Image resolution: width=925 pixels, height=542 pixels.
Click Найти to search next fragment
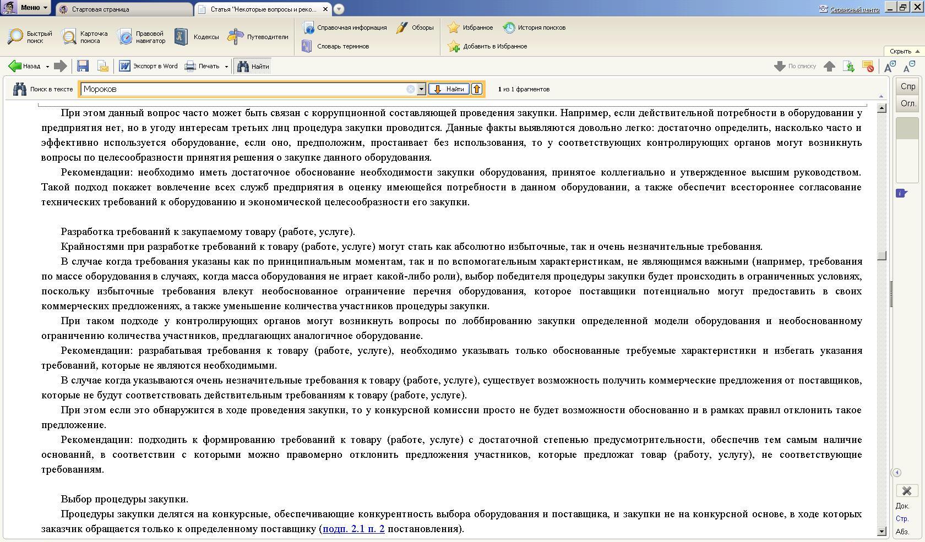point(449,89)
